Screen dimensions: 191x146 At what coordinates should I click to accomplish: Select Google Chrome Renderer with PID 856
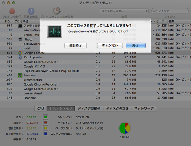[x=95, y=62]
